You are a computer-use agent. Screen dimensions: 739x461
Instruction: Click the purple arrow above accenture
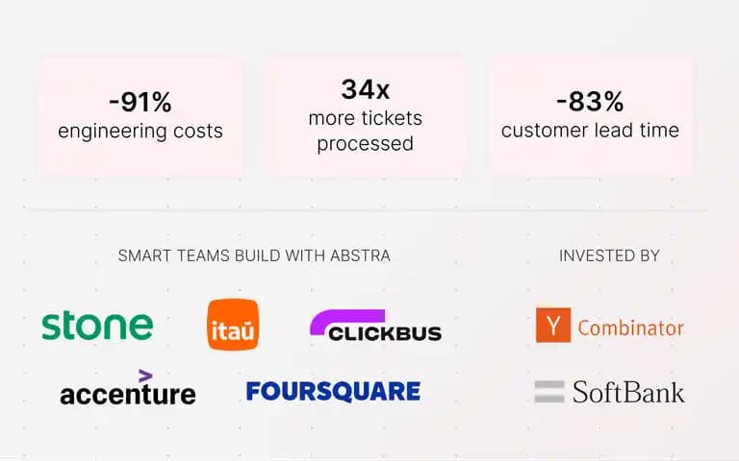click(x=145, y=376)
